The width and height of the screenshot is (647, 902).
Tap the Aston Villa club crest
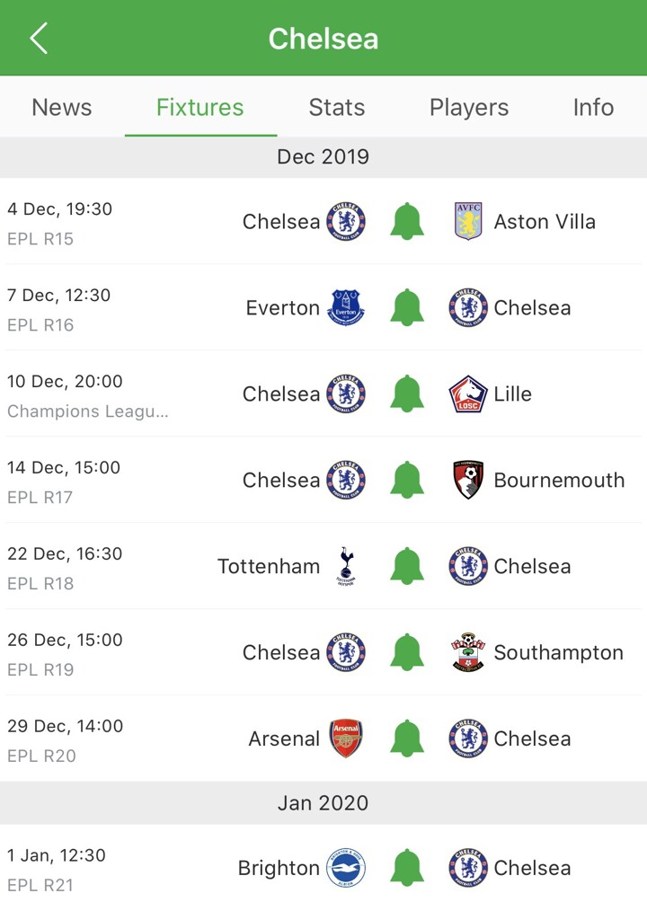click(x=468, y=221)
